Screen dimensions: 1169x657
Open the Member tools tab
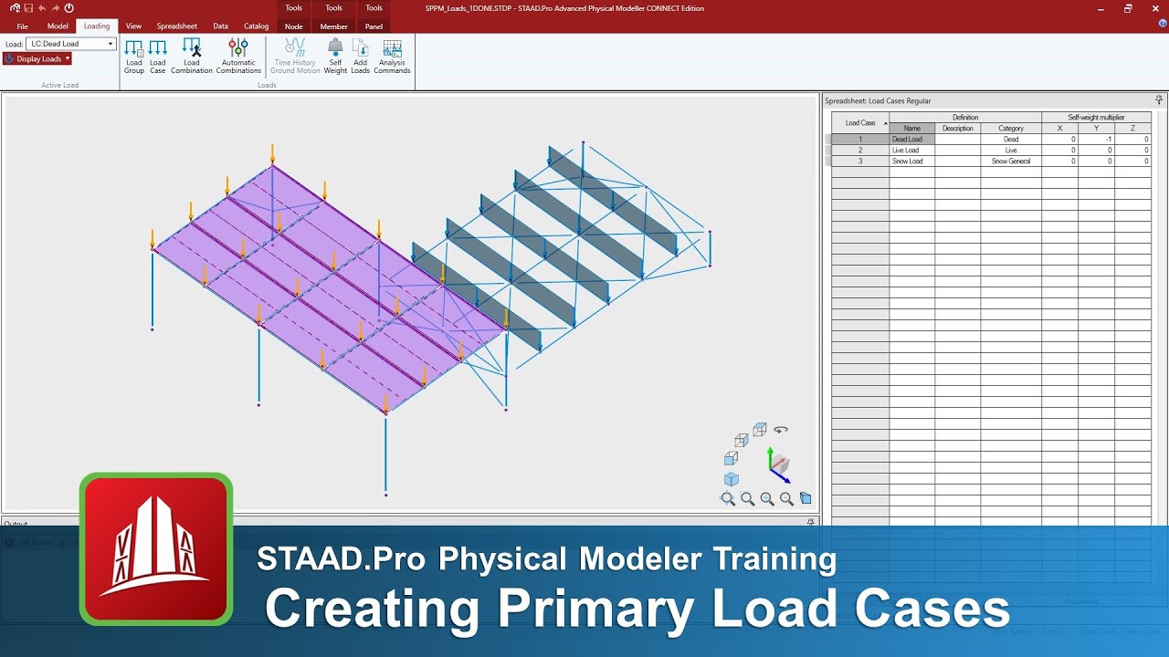pos(334,26)
